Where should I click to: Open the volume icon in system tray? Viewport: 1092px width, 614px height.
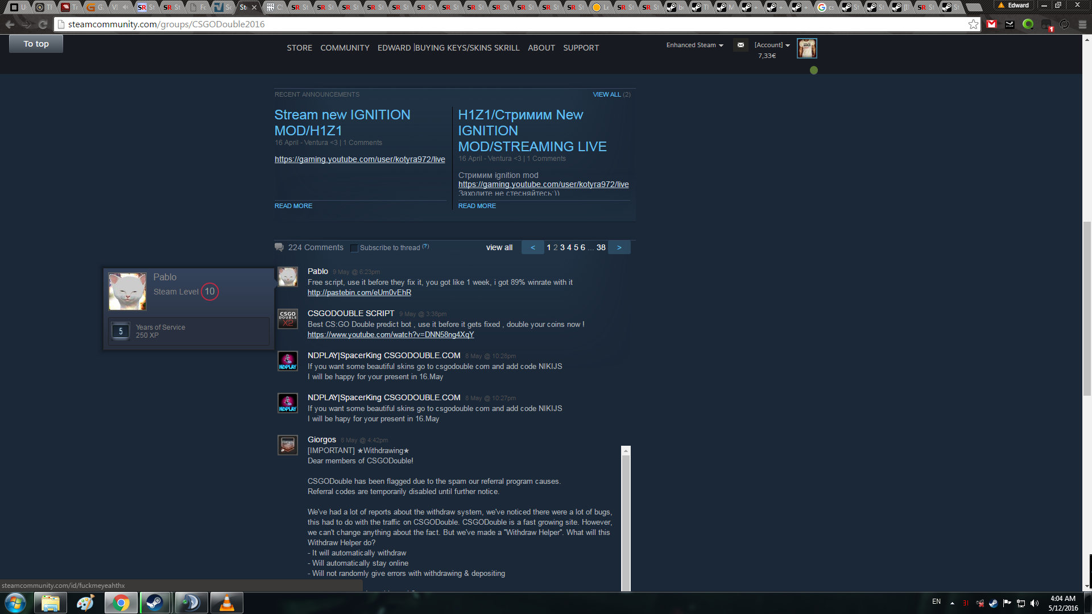click(x=1035, y=603)
